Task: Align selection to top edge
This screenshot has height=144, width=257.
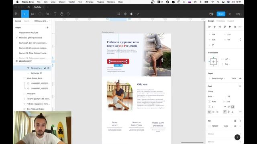Action: [225, 27]
